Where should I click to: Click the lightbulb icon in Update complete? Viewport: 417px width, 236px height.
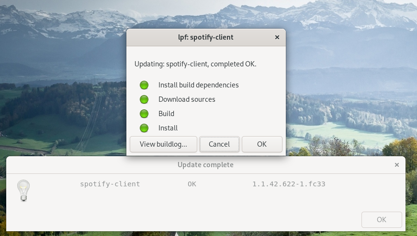23,190
